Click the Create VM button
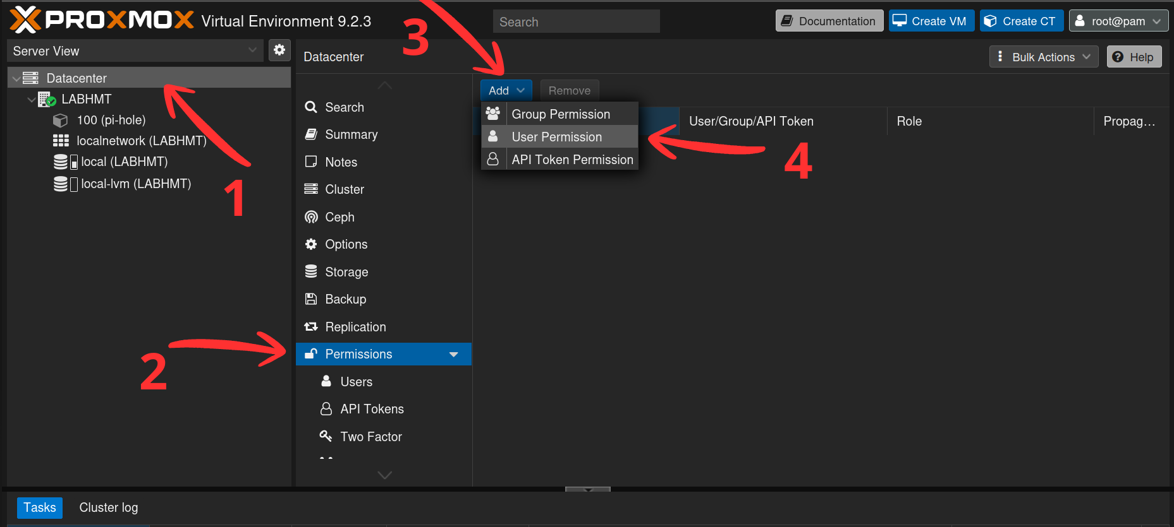Image resolution: width=1174 pixels, height=527 pixels. [x=931, y=21]
